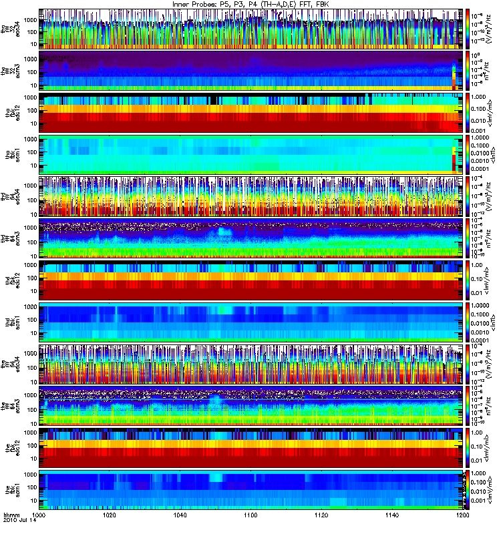Click the '<|nT|>' unit label of thd fbk scm1
501x534 pixels.
pos(492,322)
